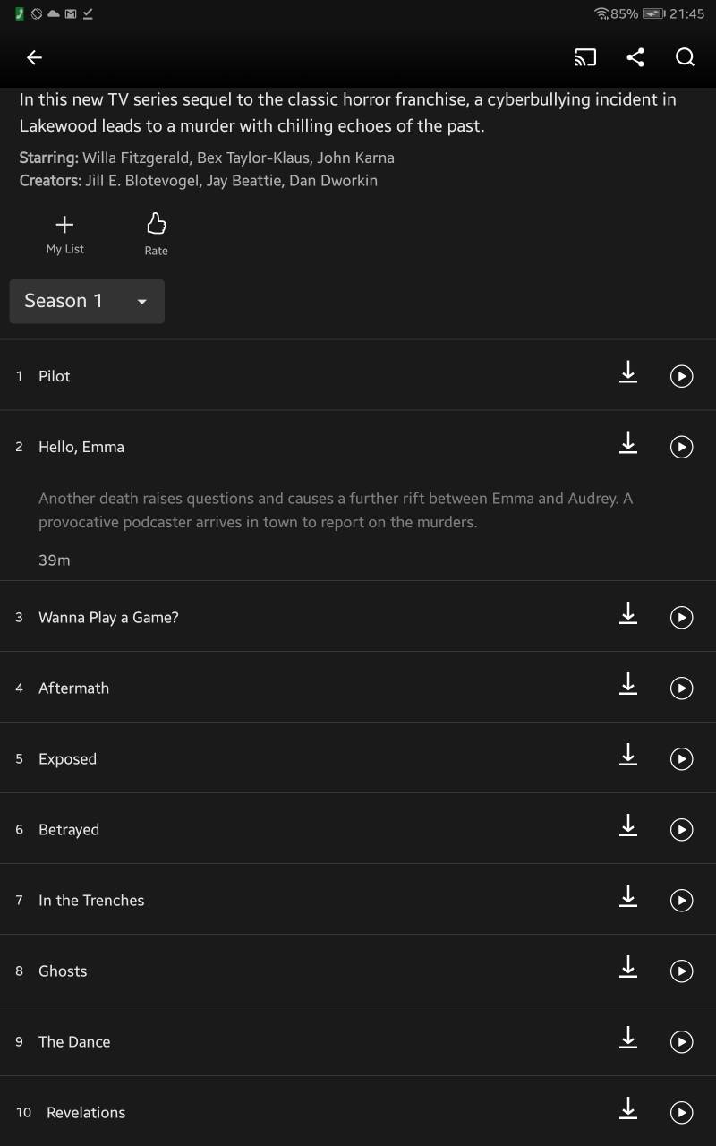This screenshot has height=1146, width=716.
Task: Tap the share icon
Action: (635, 57)
